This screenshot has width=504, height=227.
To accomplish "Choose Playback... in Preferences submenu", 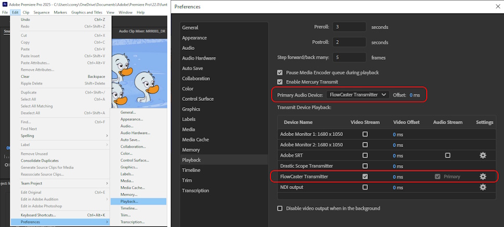I will (x=139, y=201).
